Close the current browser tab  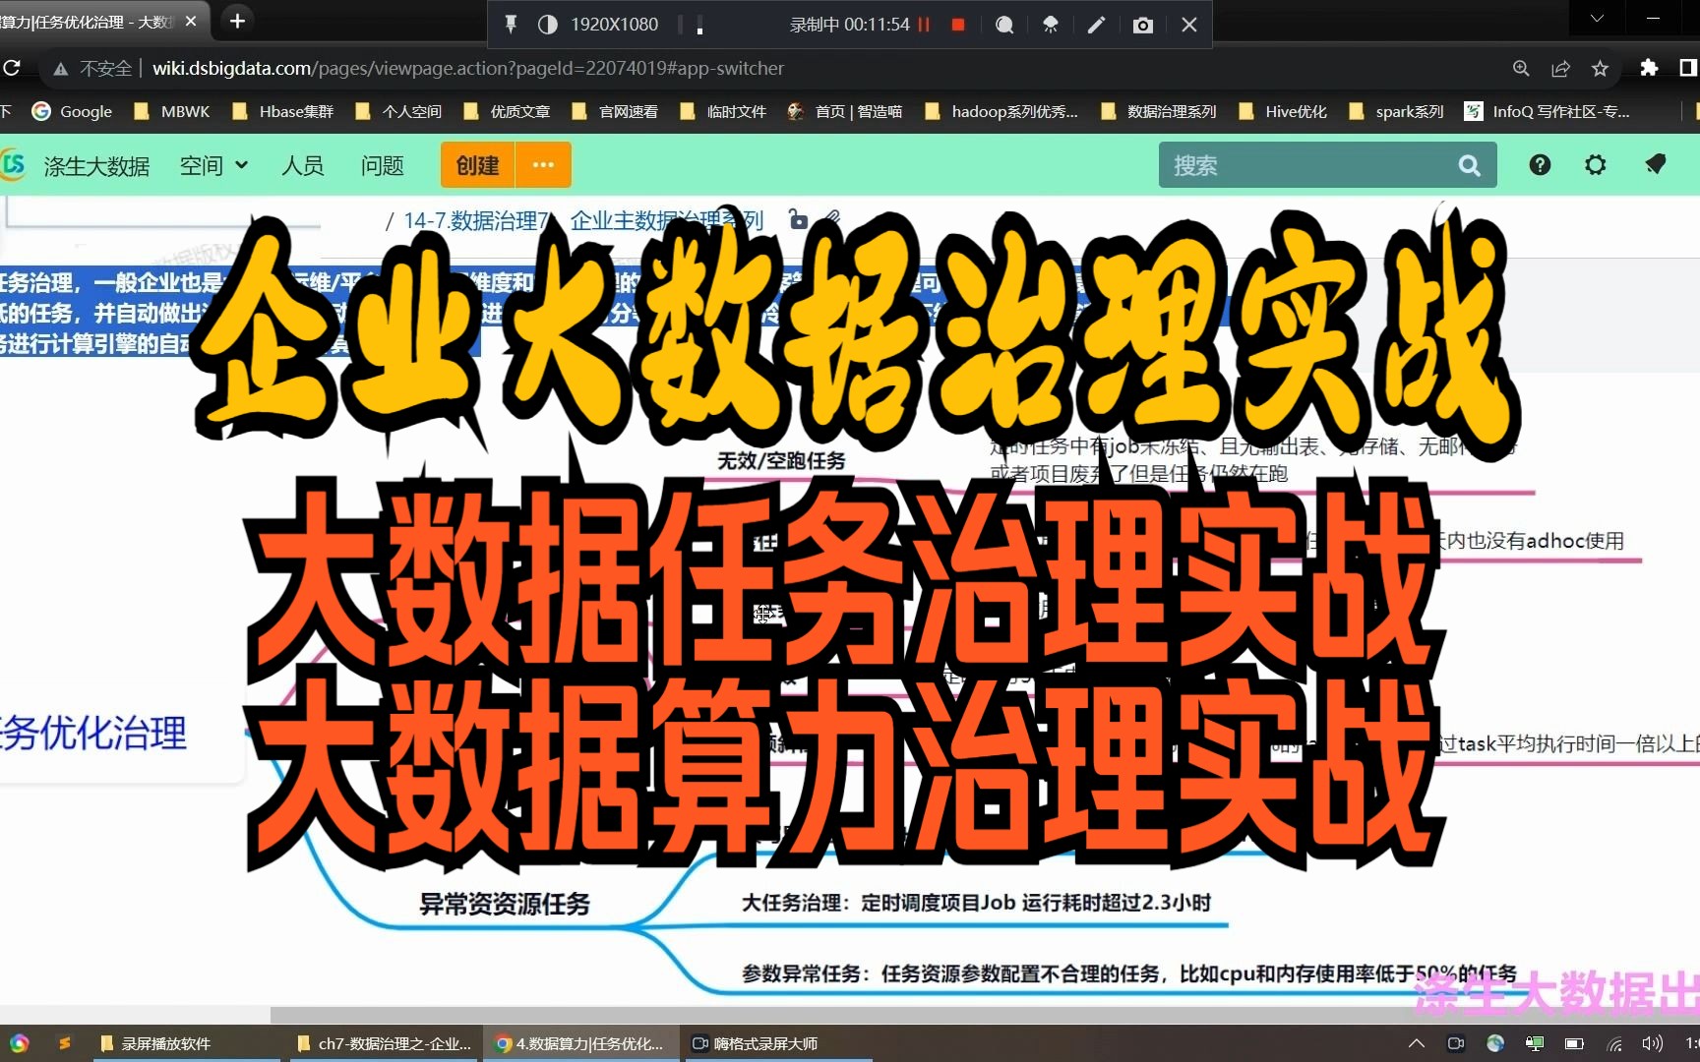(x=191, y=21)
